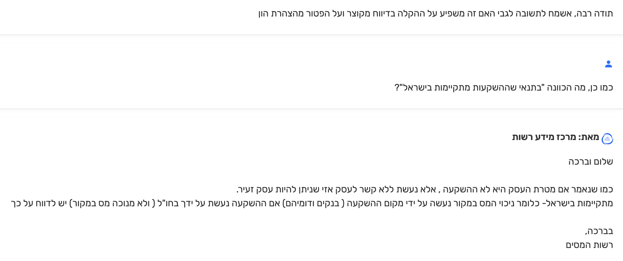This screenshot has width=623, height=261.
Task: Click the question starting with 'כמו כן, מה הכוונה'
Action: coord(504,87)
